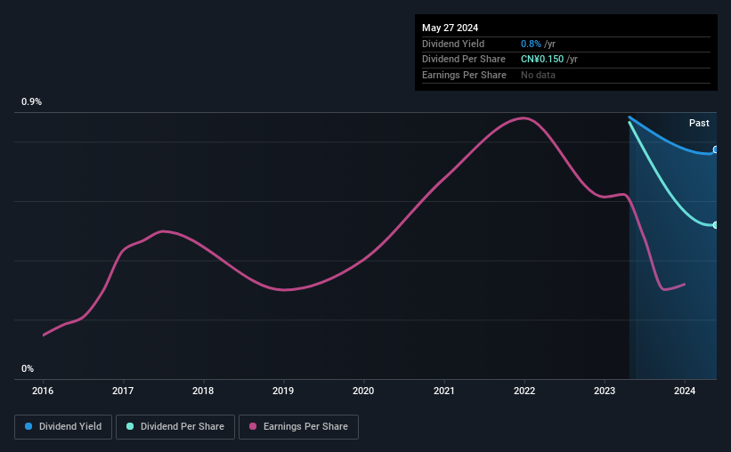
Task: Click the May 27 2024 tooltip date
Action: click(x=450, y=28)
